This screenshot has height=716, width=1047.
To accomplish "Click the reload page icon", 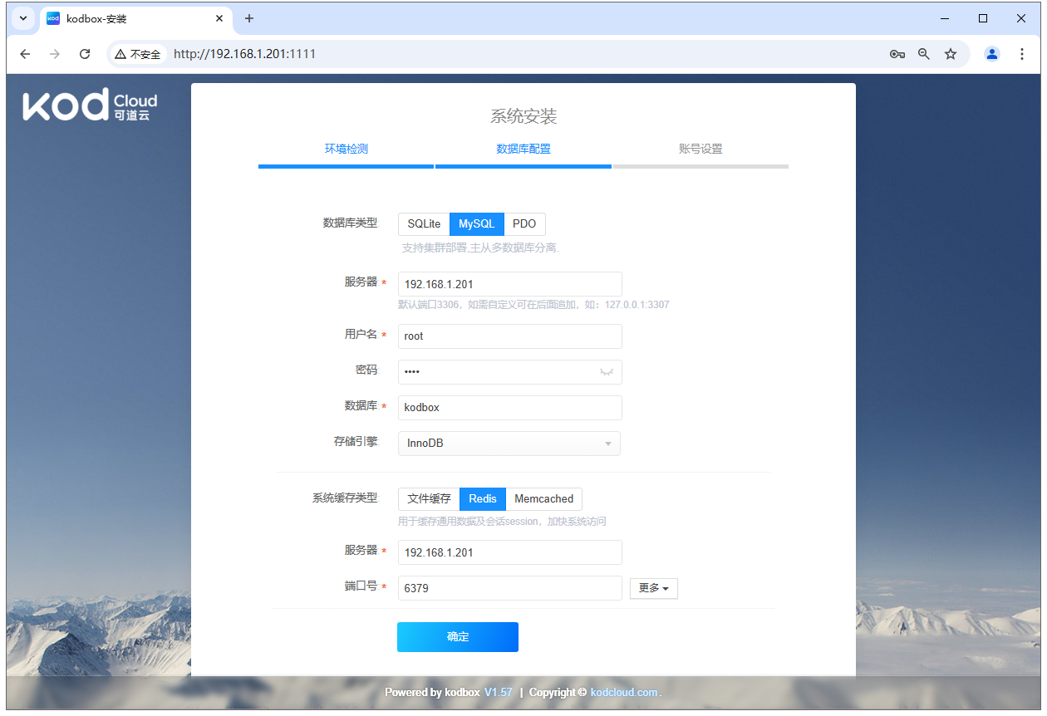I will 84,53.
